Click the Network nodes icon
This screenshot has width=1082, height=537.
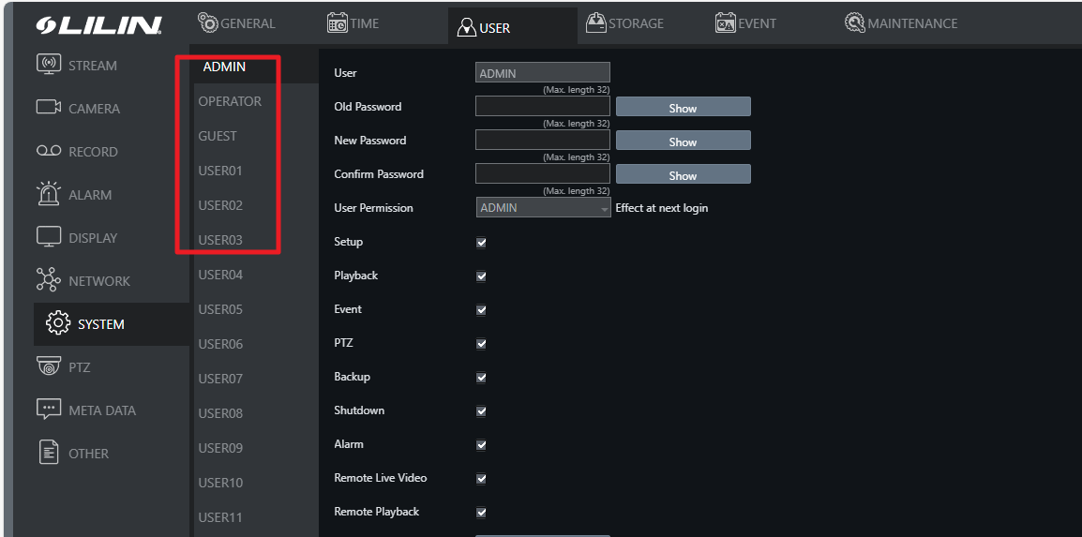click(x=49, y=280)
